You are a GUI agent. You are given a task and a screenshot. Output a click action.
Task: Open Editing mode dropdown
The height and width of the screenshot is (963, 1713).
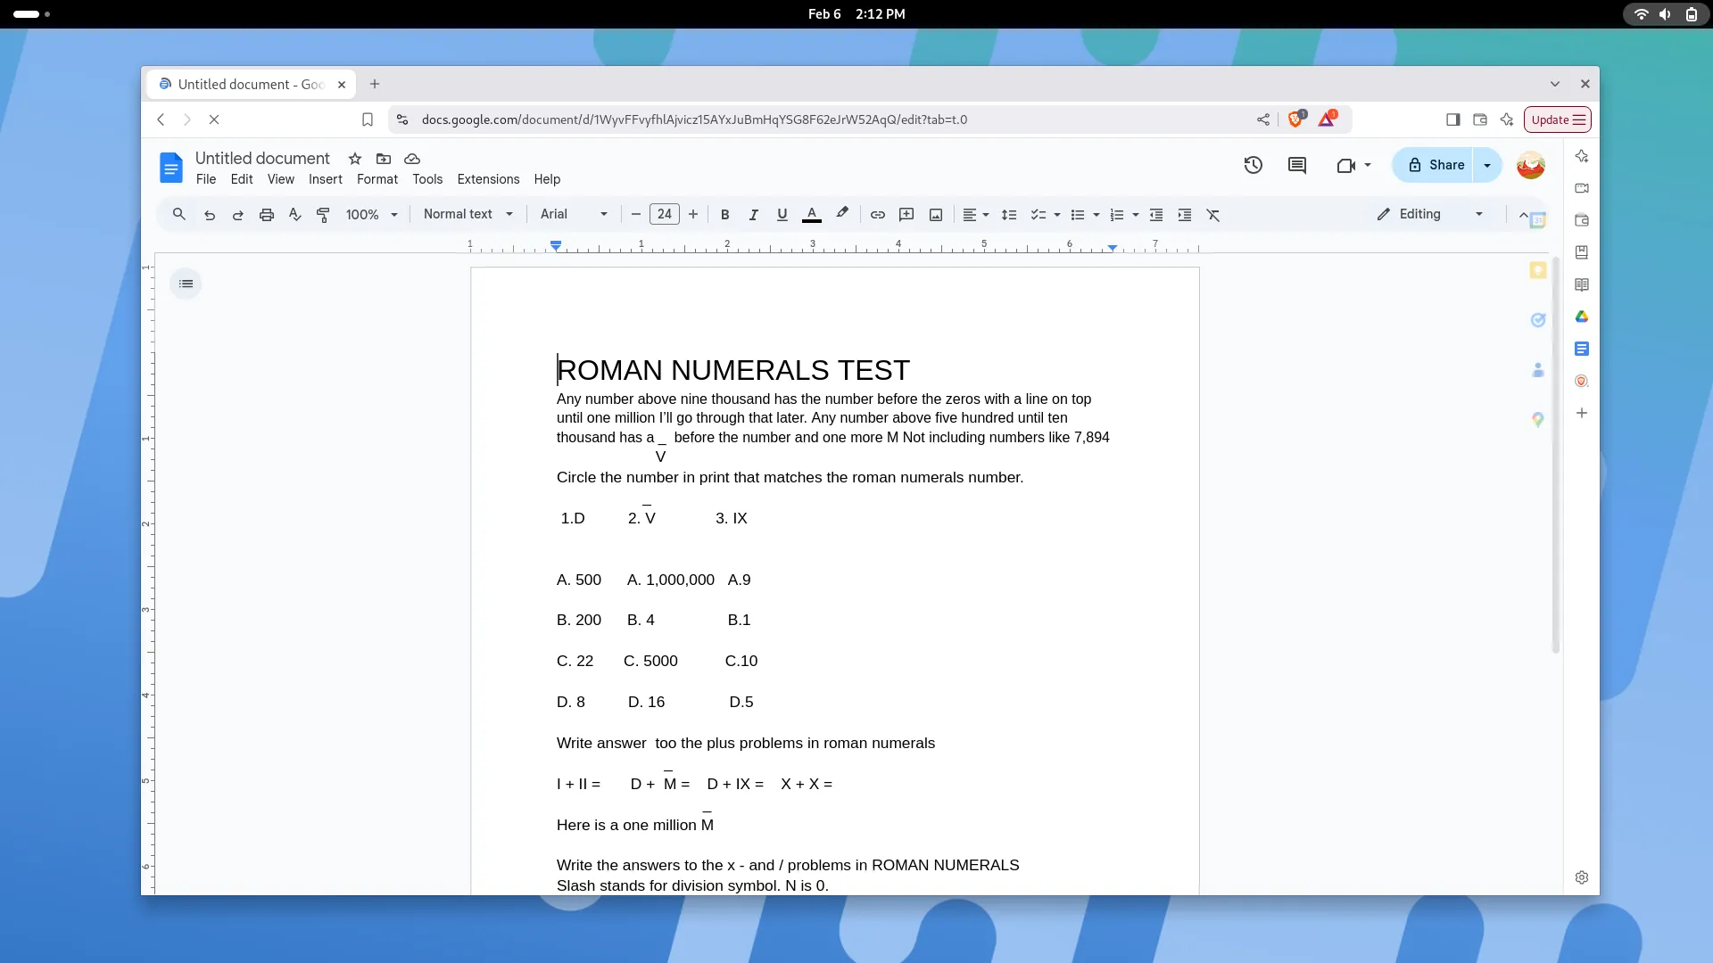click(x=1430, y=214)
